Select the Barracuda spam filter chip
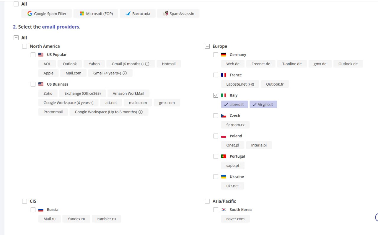 138,14
